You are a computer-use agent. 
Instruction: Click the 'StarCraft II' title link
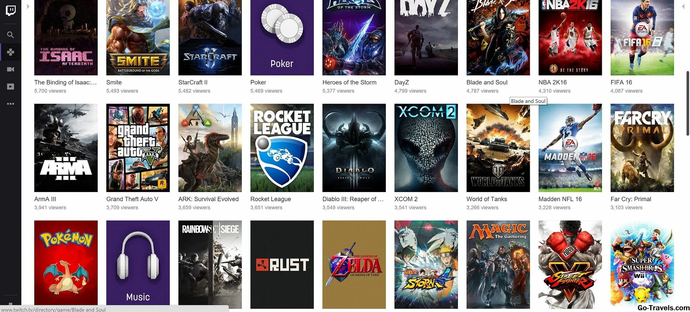[193, 82]
